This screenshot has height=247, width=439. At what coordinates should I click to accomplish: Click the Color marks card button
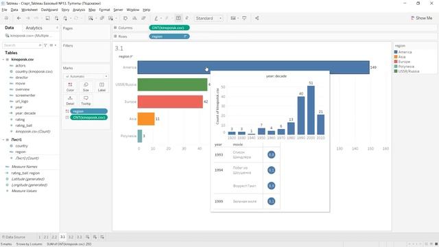click(70, 87)
